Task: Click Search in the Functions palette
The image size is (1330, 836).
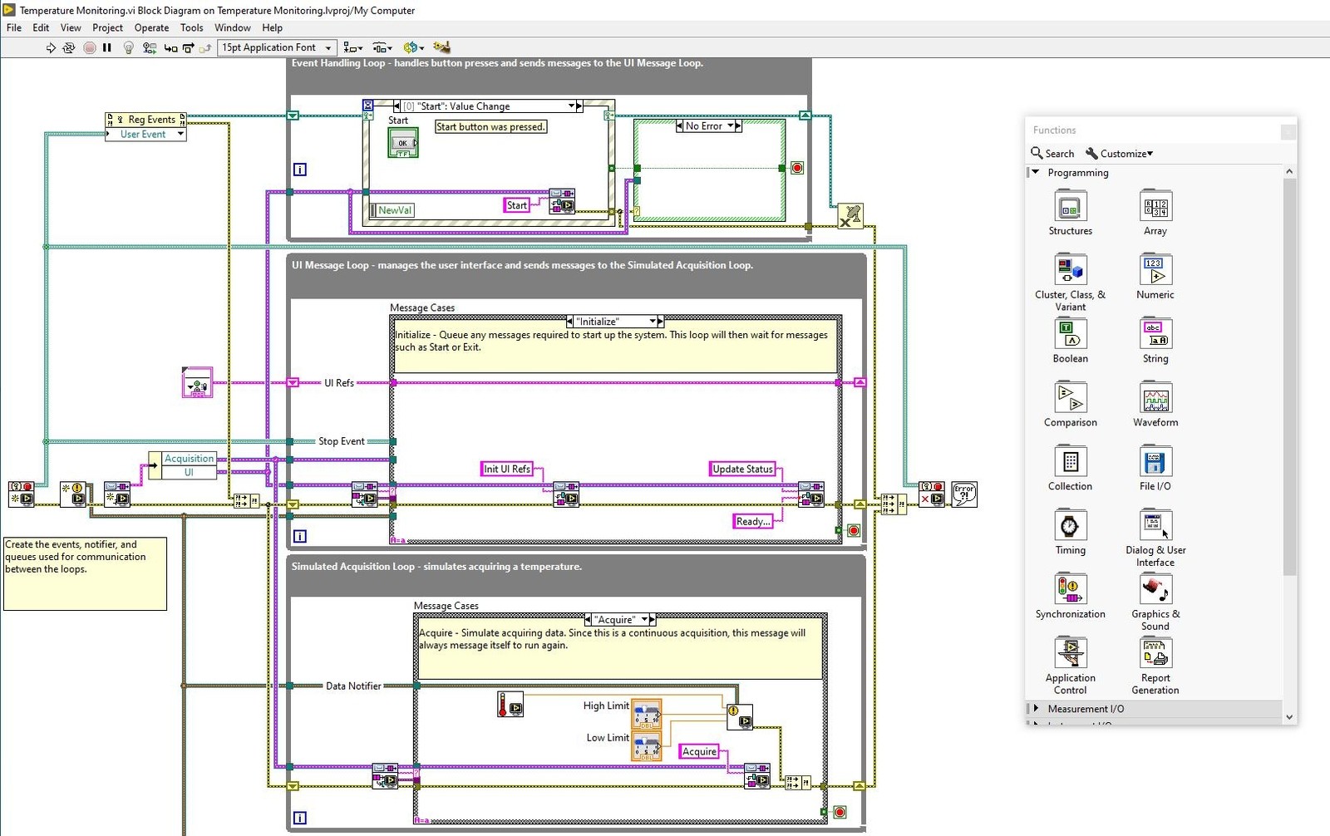Action: [1052, 154]
